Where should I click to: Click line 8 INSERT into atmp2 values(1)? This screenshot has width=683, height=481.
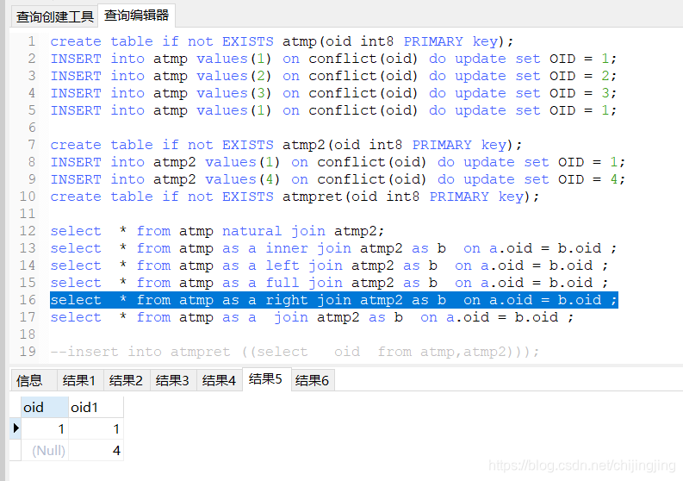338,162
